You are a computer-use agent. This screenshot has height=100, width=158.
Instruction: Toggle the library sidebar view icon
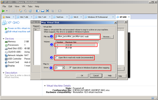(x=38, y=11)
